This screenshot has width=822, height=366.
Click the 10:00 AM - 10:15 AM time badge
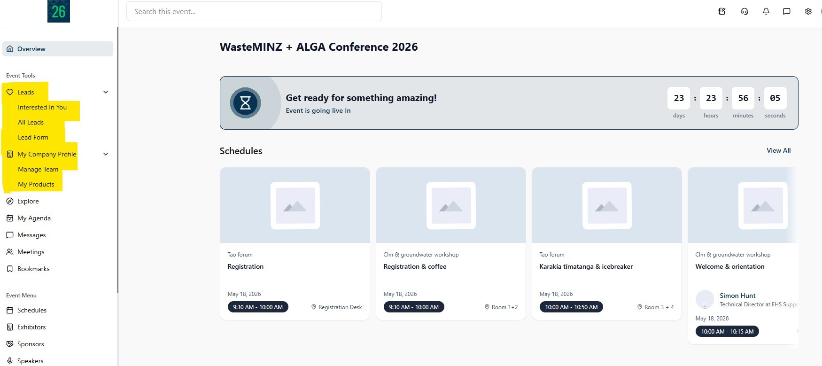click(727, 331)
